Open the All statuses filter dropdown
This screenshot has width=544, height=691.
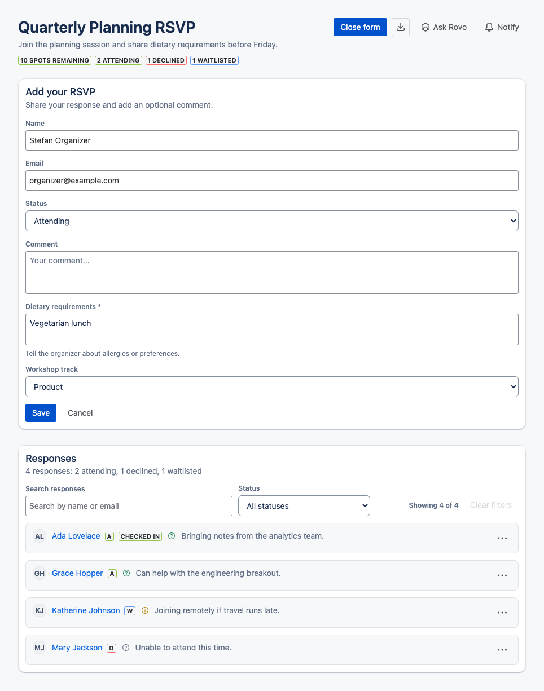(x=304, y=506)
